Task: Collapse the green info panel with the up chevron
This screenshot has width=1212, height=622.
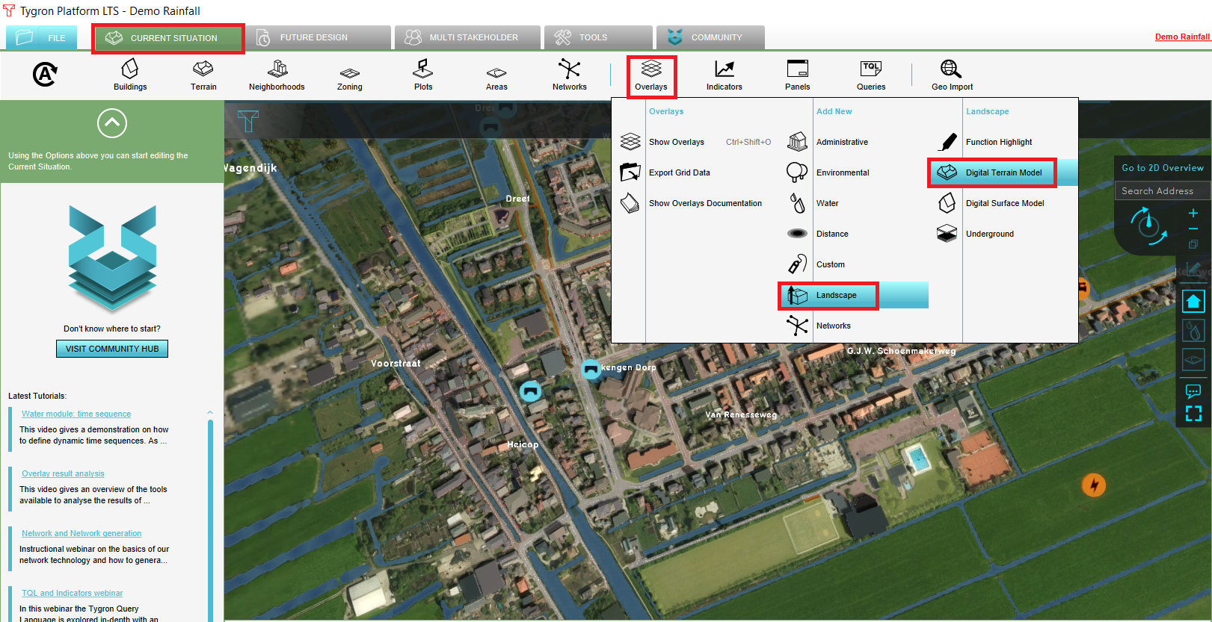Action: click(112, 123)
